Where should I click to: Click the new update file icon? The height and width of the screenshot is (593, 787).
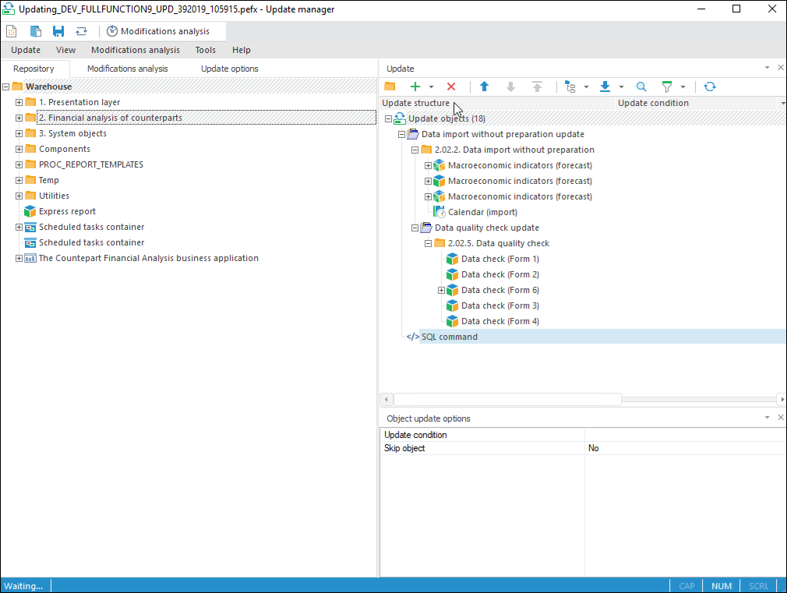point(12,31)
